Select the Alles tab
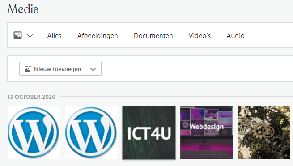Viewport: 293px width, 166px height. pyautogui.click(x=54, y=35)
